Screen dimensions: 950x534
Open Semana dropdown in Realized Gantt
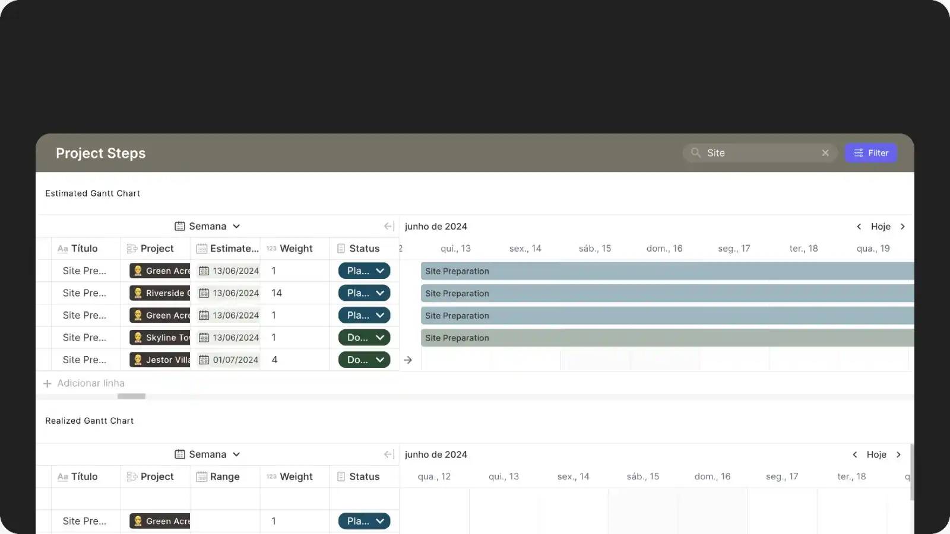207,454
